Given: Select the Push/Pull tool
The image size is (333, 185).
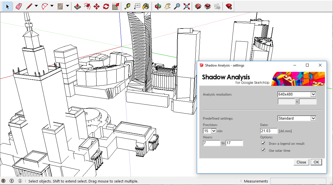Looking at the screenshot, I should tap(78, 6).
